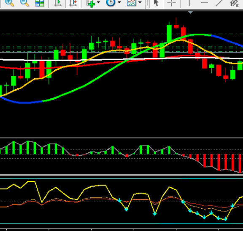Select the horizontal line drawing tool
This screenshot has width=243, height=231.
click(205, 3)
